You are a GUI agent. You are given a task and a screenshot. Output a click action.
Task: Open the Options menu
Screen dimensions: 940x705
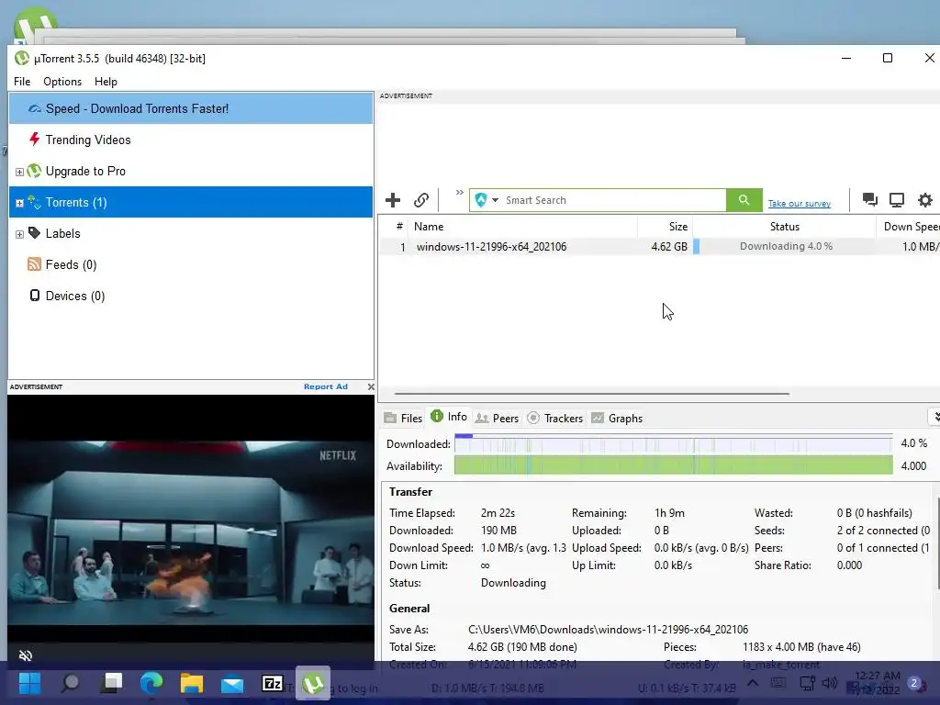pos(62,82)
